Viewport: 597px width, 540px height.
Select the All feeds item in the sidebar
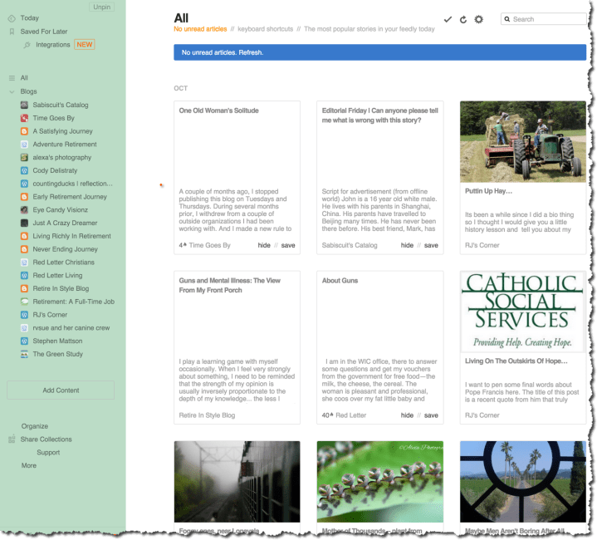[x=24, y=78]
